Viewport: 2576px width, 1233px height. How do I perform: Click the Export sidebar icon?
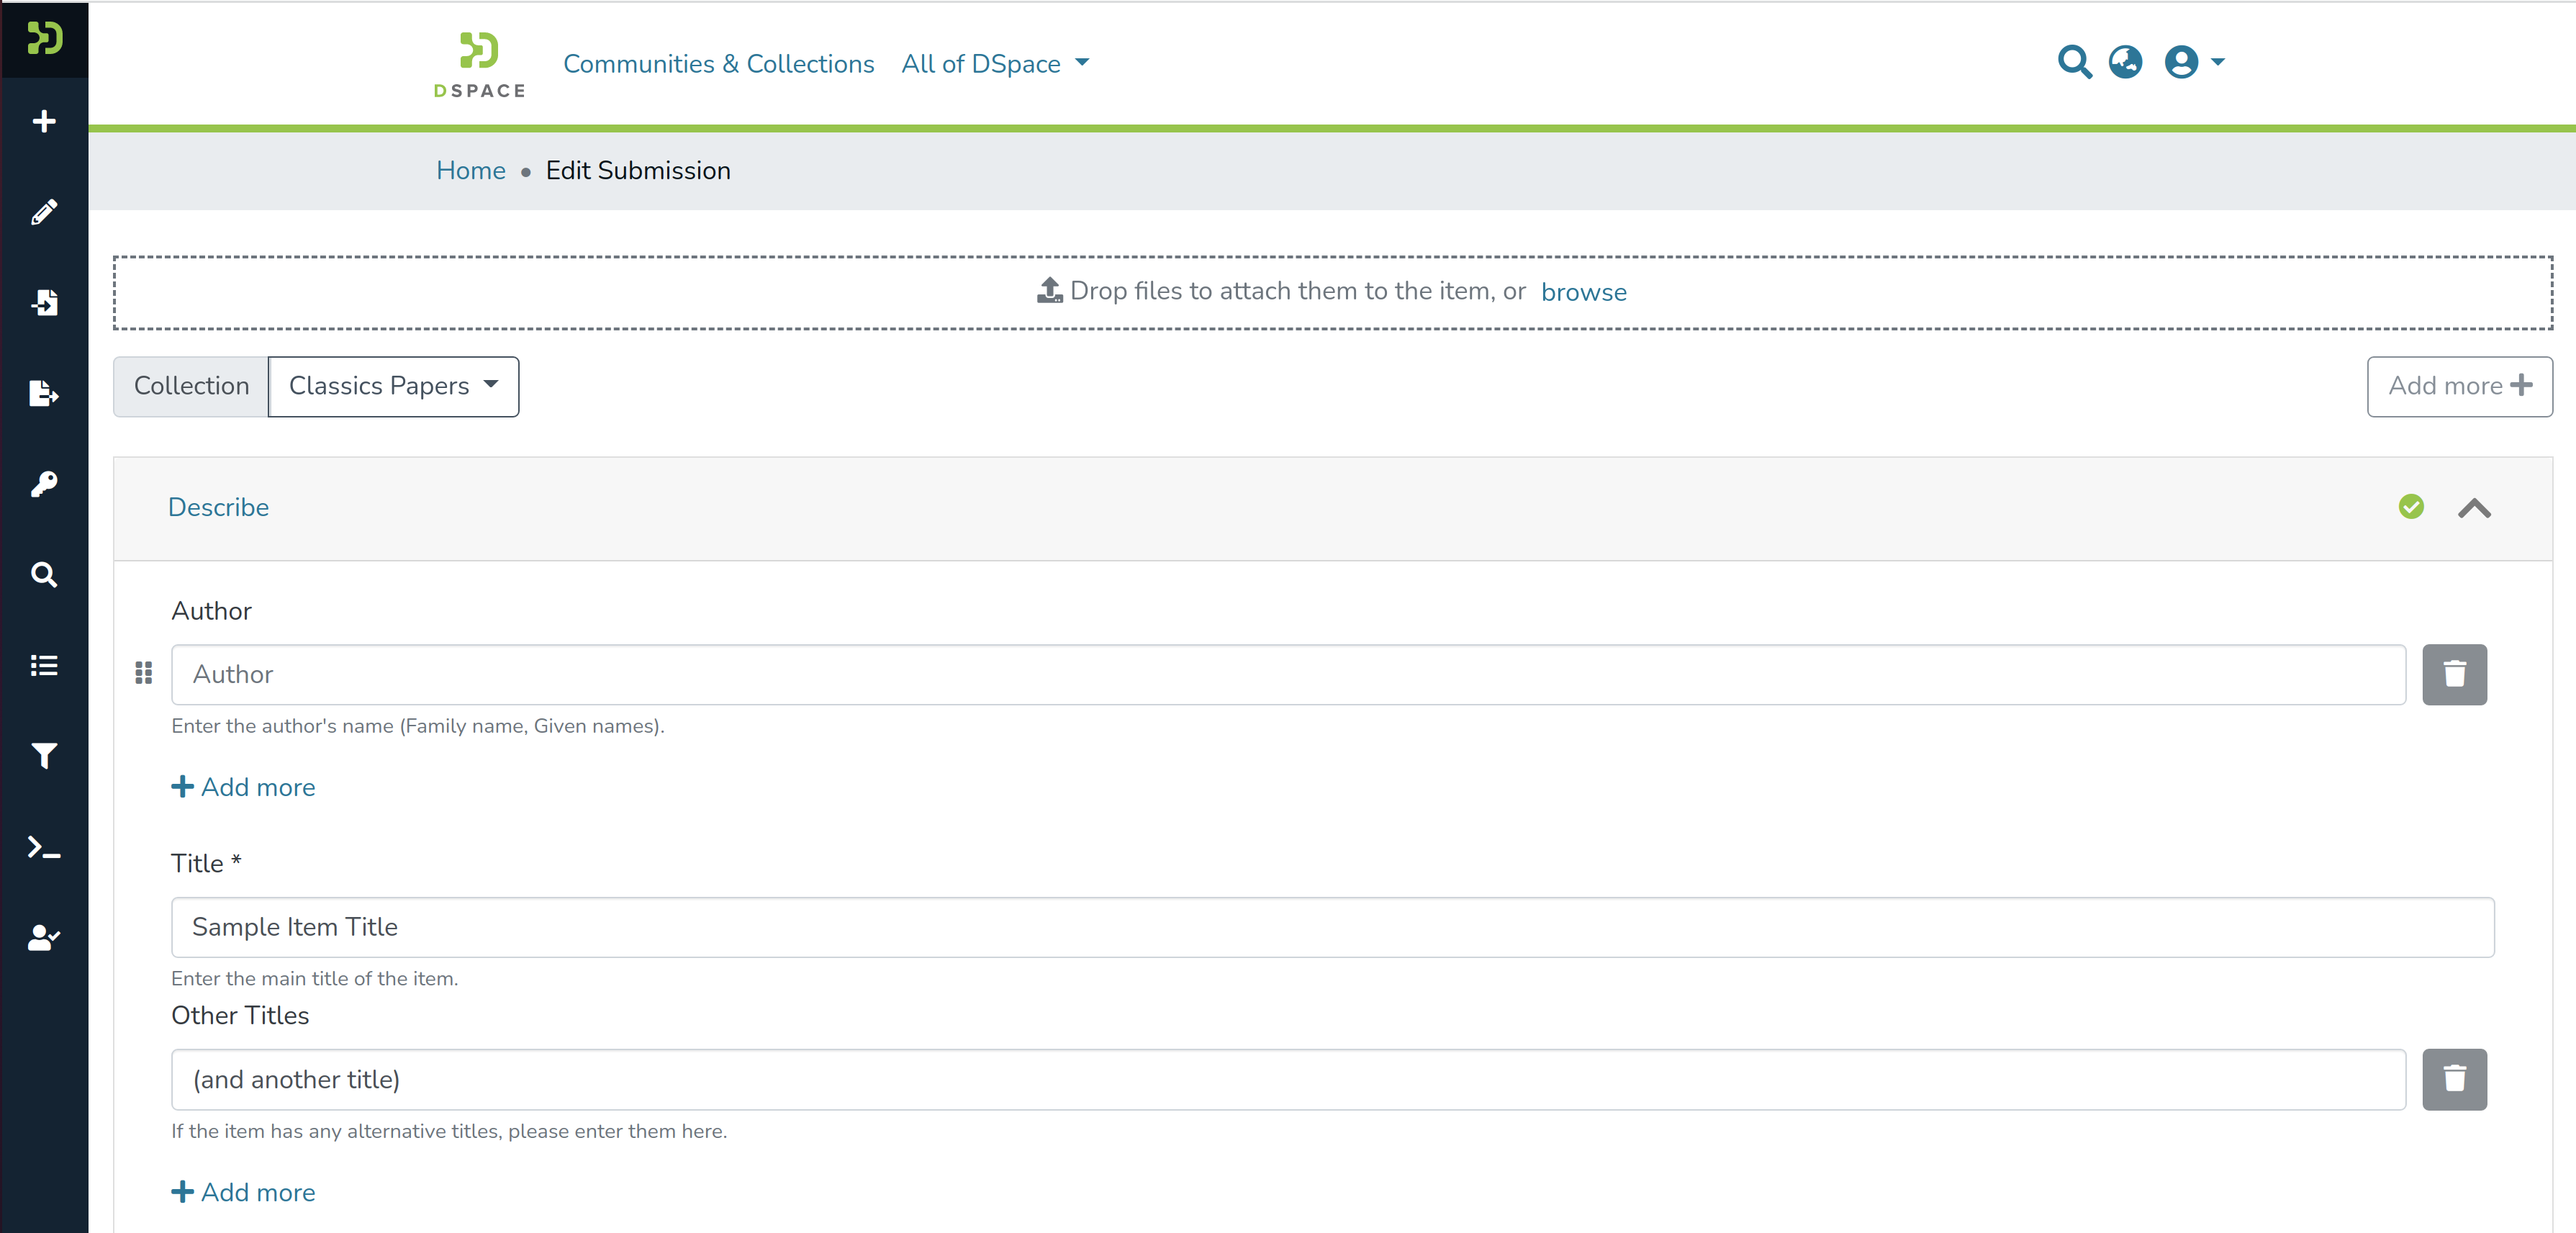click(x=44, y=393)
